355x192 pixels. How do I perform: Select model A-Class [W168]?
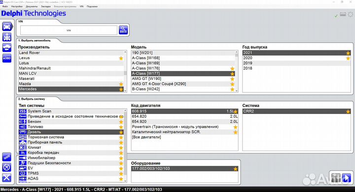tap(183, 58)
